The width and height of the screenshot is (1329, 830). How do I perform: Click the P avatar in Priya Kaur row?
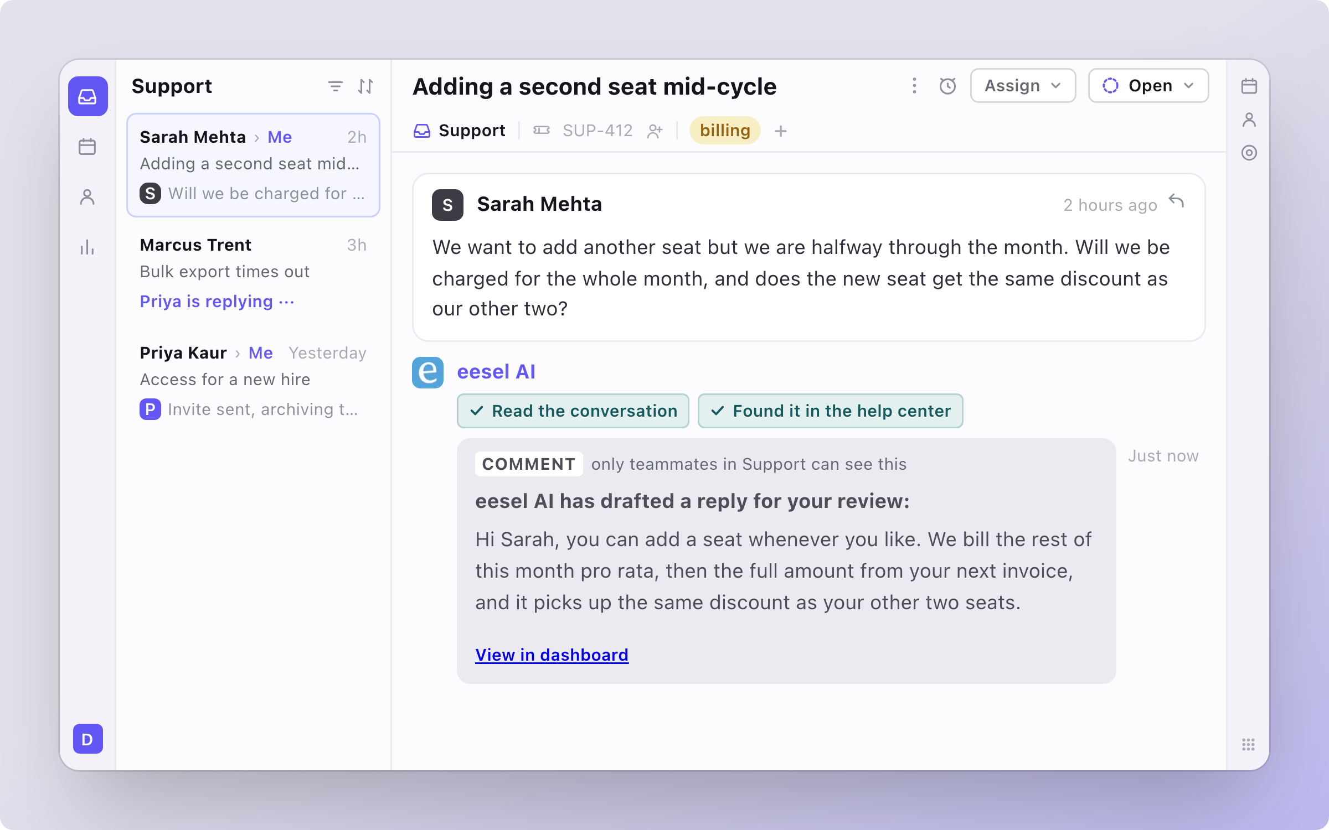point(150,409)
